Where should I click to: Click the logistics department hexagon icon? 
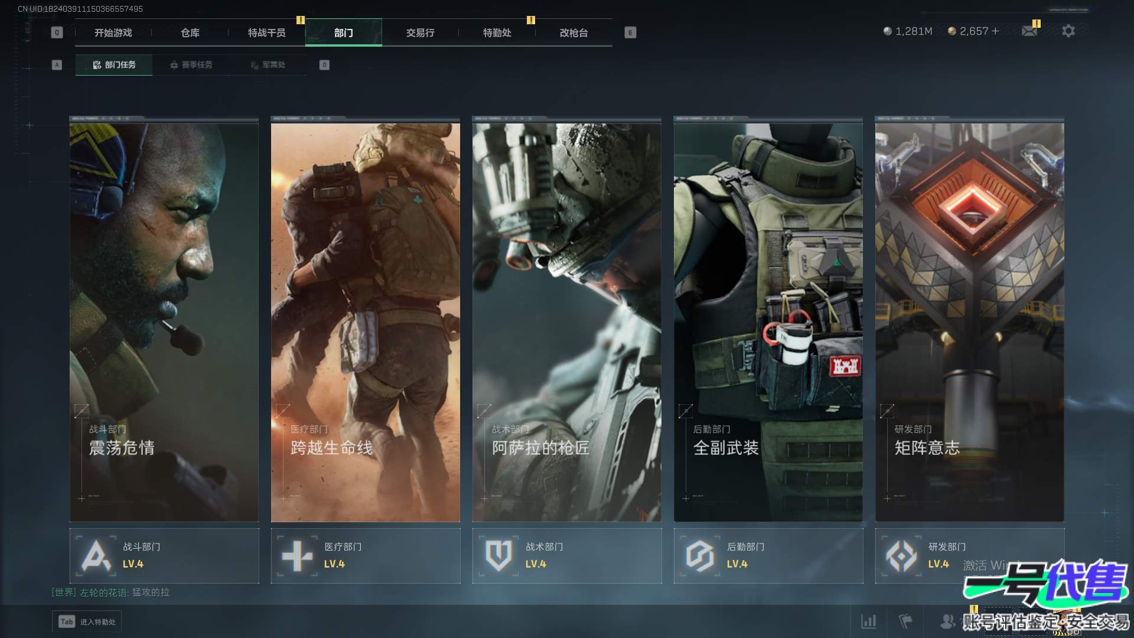(700, 556)
